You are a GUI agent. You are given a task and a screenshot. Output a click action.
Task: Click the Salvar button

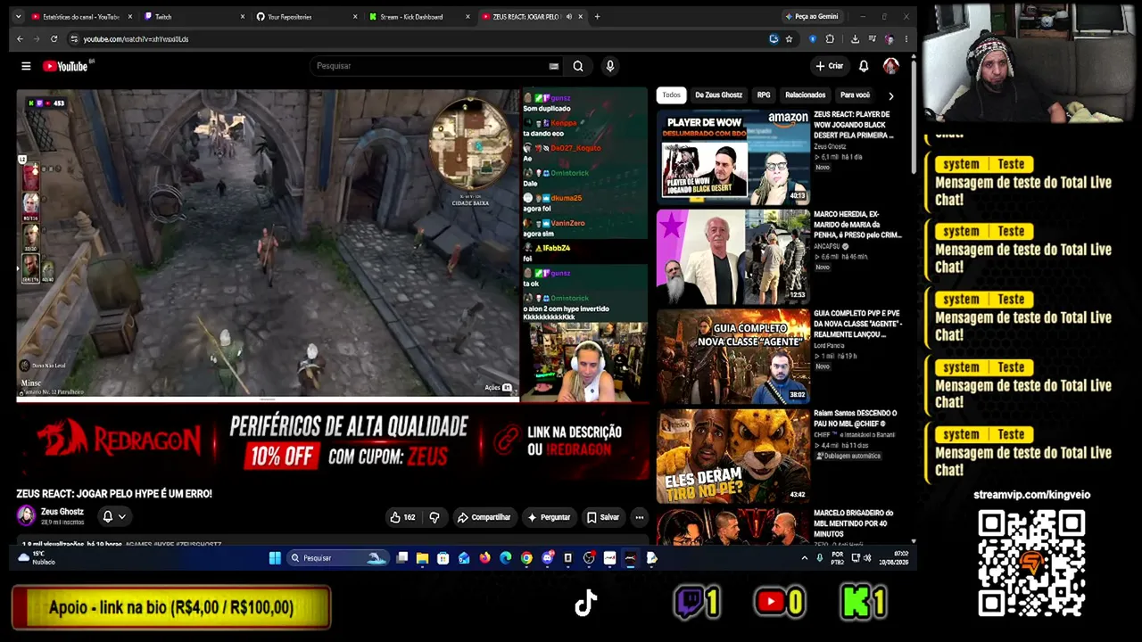603,517
